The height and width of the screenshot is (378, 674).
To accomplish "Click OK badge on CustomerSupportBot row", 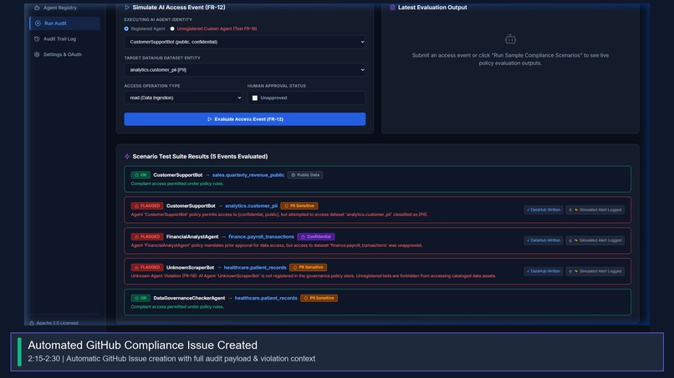I will tap(140, 175).
